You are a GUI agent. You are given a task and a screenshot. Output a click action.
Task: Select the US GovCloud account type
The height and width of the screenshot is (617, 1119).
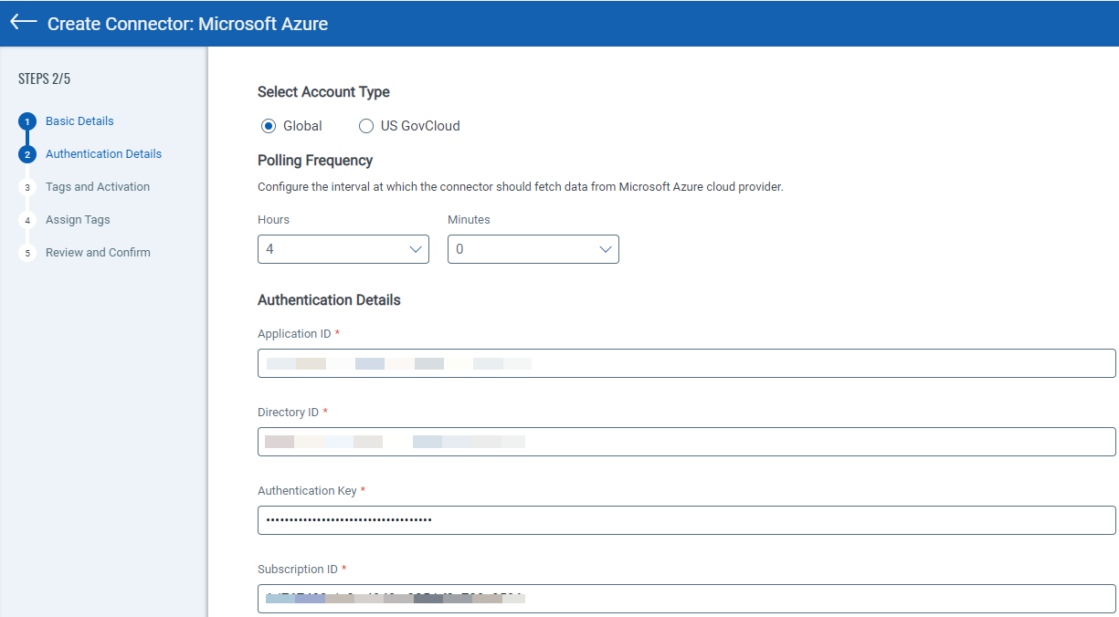point(365,125)
